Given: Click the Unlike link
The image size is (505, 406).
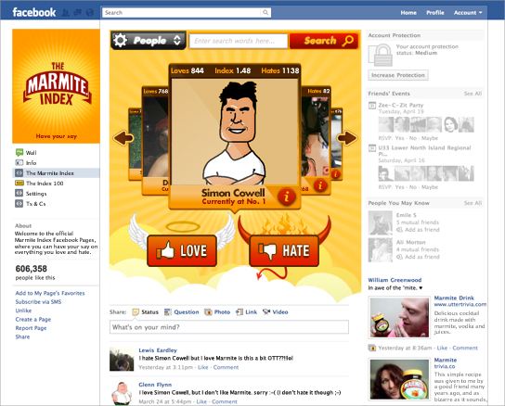Looking at the screenshot, I should (x=23, y=311).
